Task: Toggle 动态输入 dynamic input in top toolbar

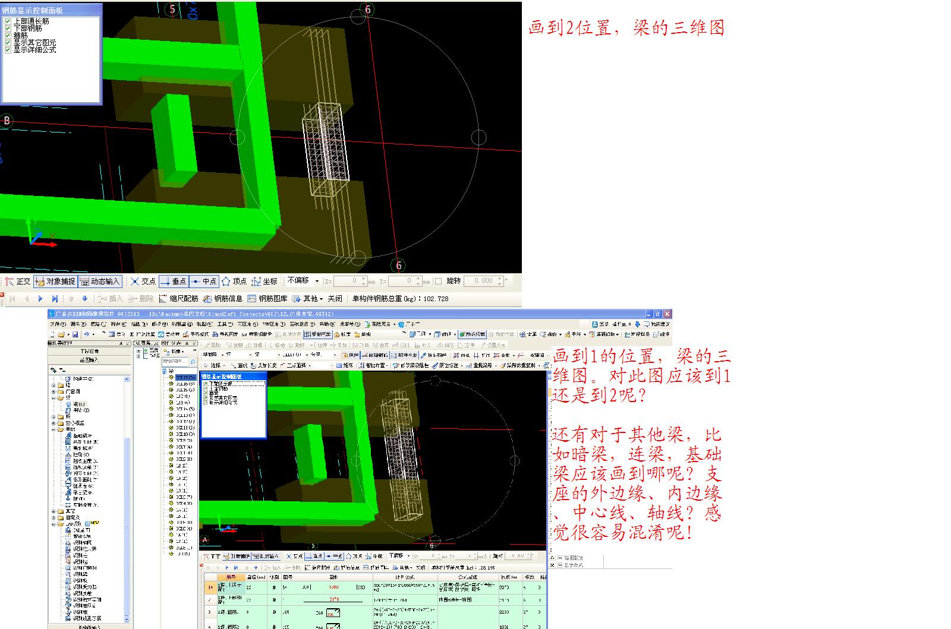Action: [100, 282]
